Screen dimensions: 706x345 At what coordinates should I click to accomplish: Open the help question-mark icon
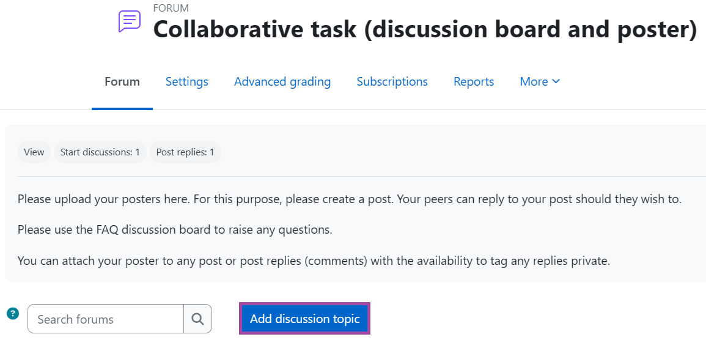(x=13, y=313)
